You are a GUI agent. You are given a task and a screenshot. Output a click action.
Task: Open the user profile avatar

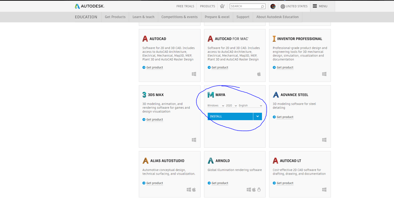273,6
